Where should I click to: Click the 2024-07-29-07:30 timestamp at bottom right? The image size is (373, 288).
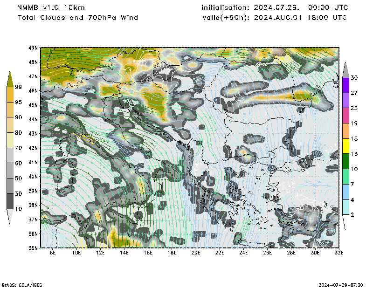[x=341, y=284]
